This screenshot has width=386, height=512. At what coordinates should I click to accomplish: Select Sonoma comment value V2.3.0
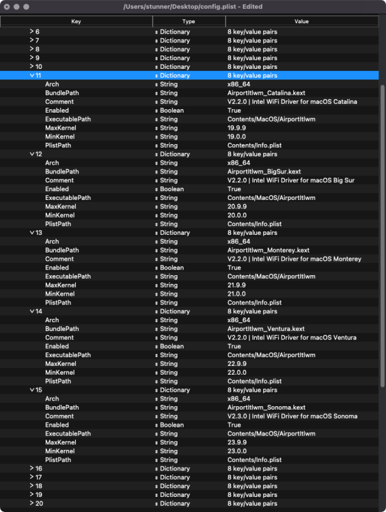tap(292, 416)
